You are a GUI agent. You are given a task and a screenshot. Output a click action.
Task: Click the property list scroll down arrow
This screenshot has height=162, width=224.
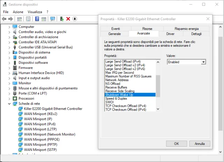point(158,109)
